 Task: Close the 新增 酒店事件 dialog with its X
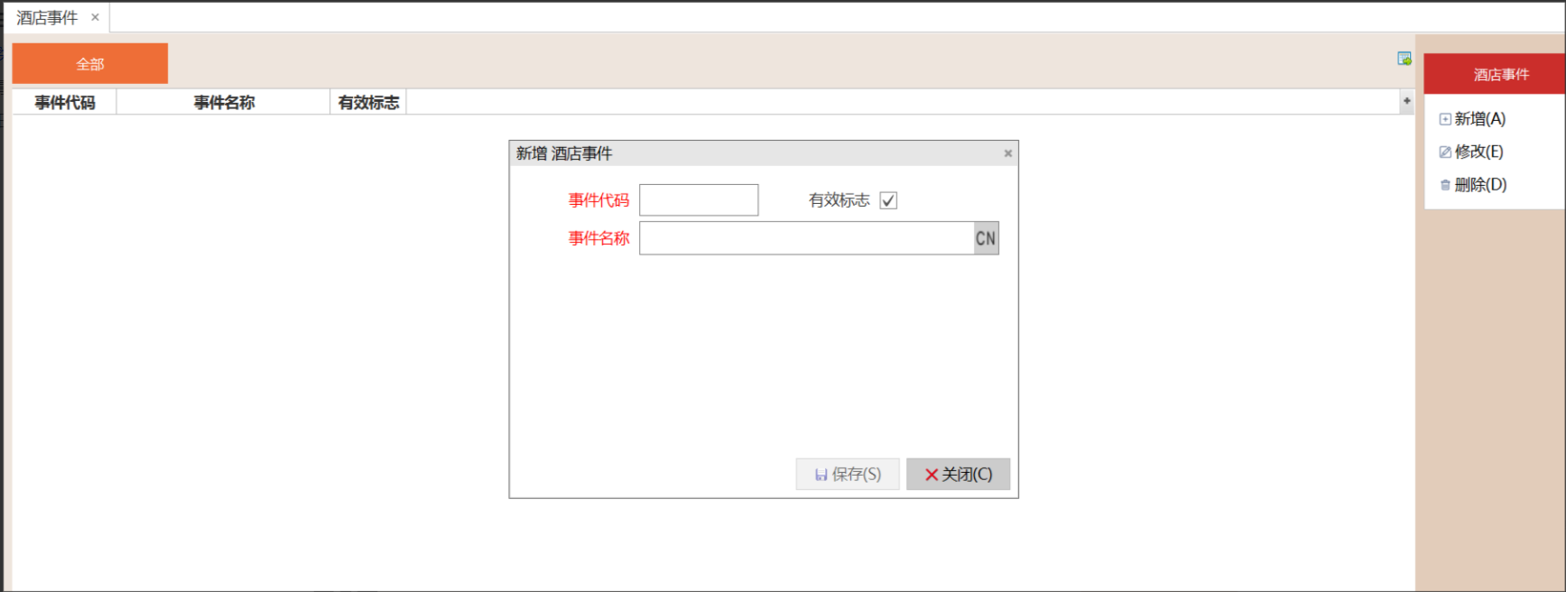(x=1008, y=153)
